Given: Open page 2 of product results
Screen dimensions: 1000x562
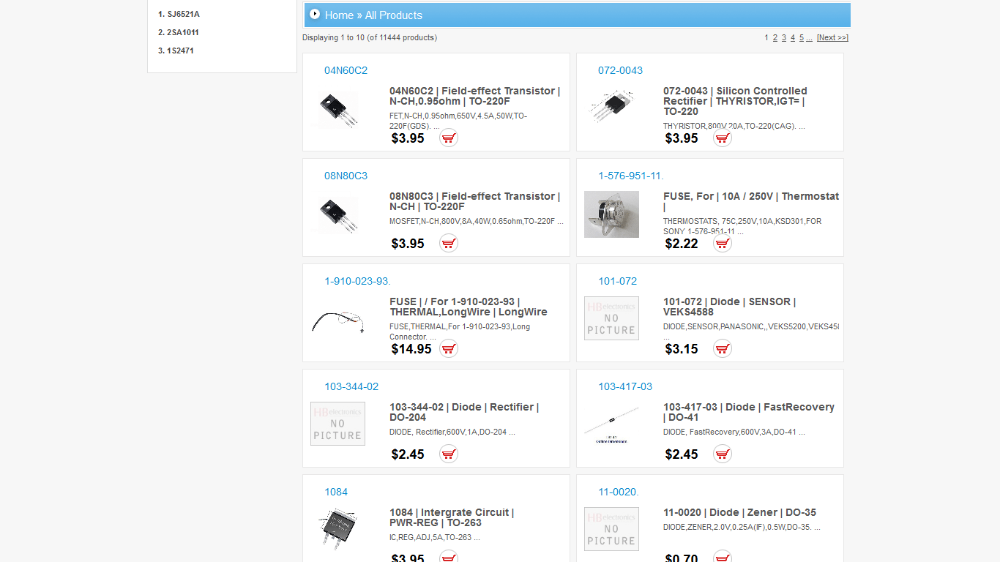Looking at the screenshot, I should tap(775, 37).
